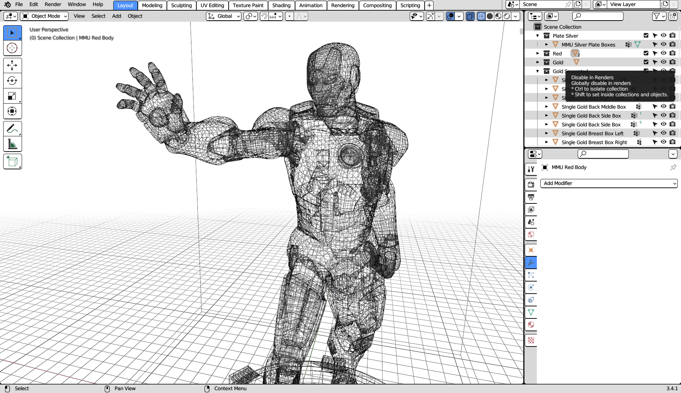Viewport: 681px width, 393px height.
Task: Select the Scale tool
Action: coord(12,96)
